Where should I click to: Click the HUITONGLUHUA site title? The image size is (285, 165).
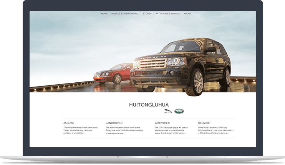(x=149, y=104)
